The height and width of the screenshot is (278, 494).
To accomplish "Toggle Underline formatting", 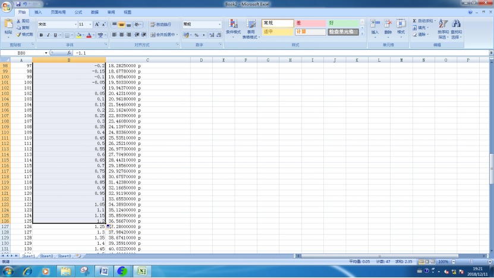I will (55, 35).
